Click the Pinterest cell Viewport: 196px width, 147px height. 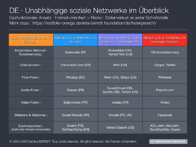click(x=165, y=77)
